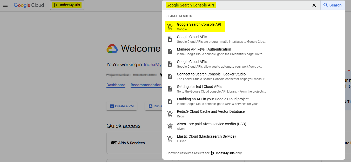Open the hamburger navigation menu
This screenshot has height=162, width=351.
point(5,5)
